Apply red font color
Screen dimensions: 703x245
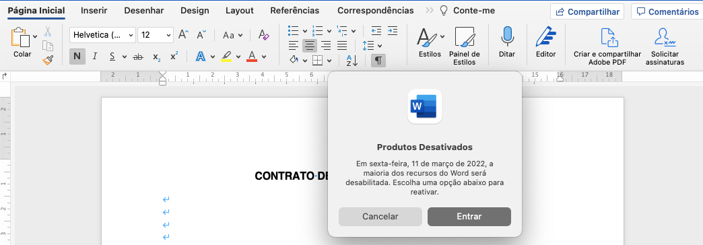tap(252, 57)
